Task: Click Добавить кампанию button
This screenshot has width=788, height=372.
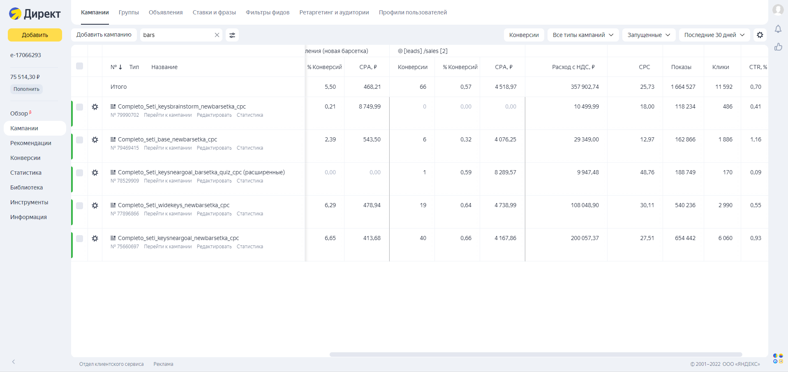Action: [104, 35]
